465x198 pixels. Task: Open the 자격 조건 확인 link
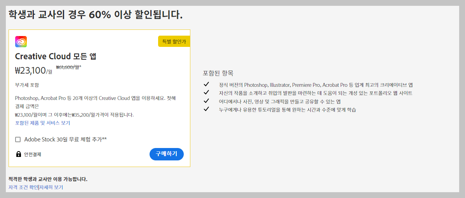[24, 187]
